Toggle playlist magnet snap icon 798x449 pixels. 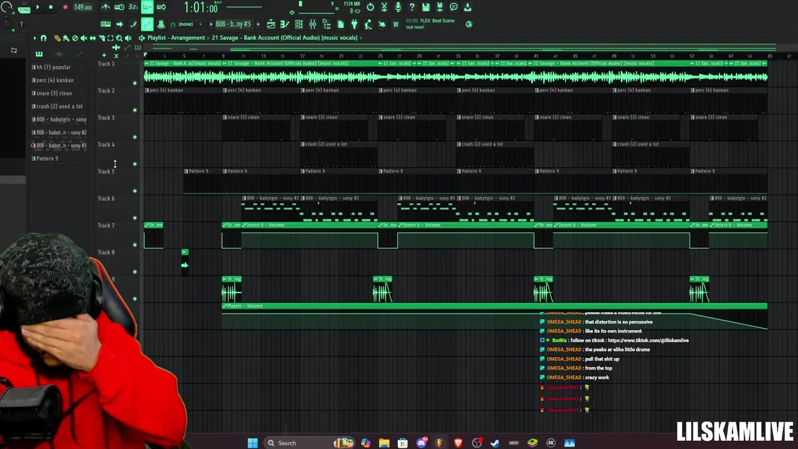(x=43, y=38)
